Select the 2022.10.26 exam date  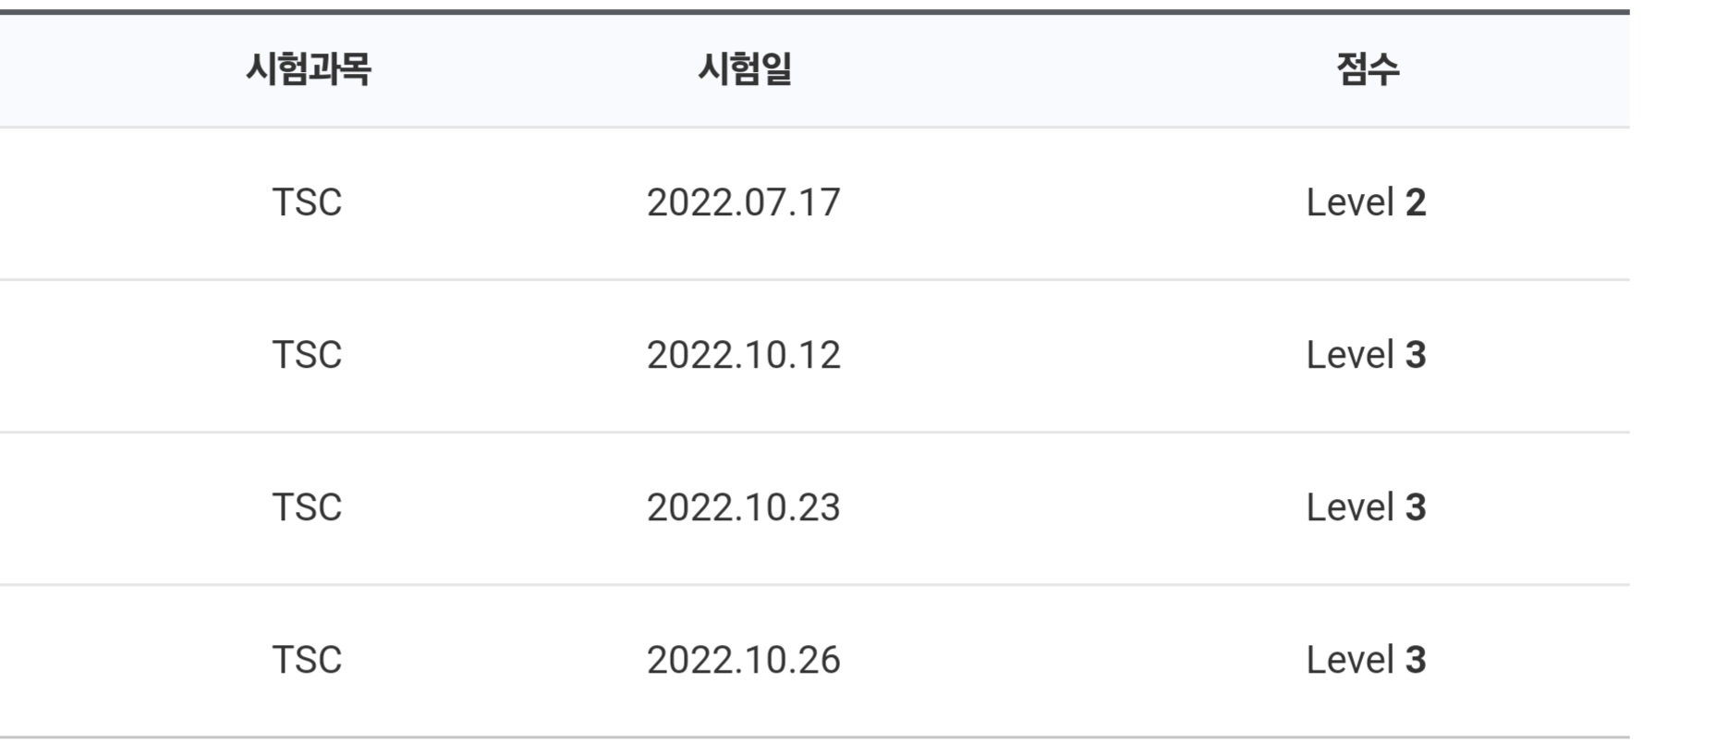pyautogui.click(x=744, y=660)
